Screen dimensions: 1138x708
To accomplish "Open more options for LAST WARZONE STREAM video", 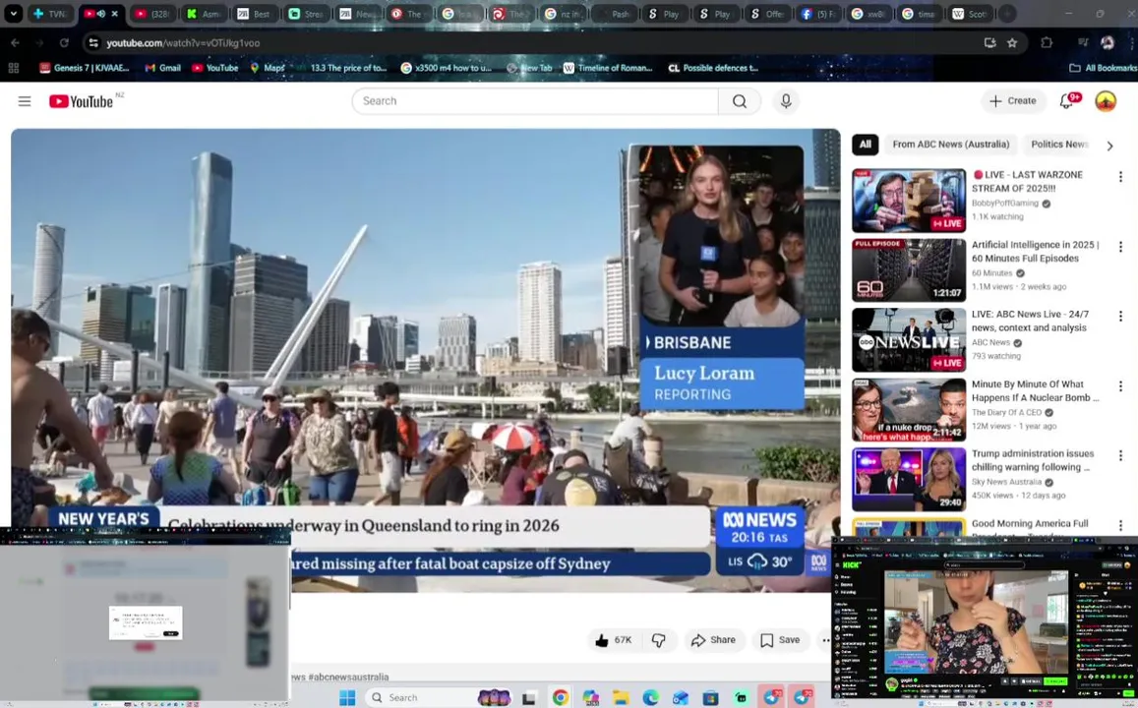I will tap(1120, 176).
